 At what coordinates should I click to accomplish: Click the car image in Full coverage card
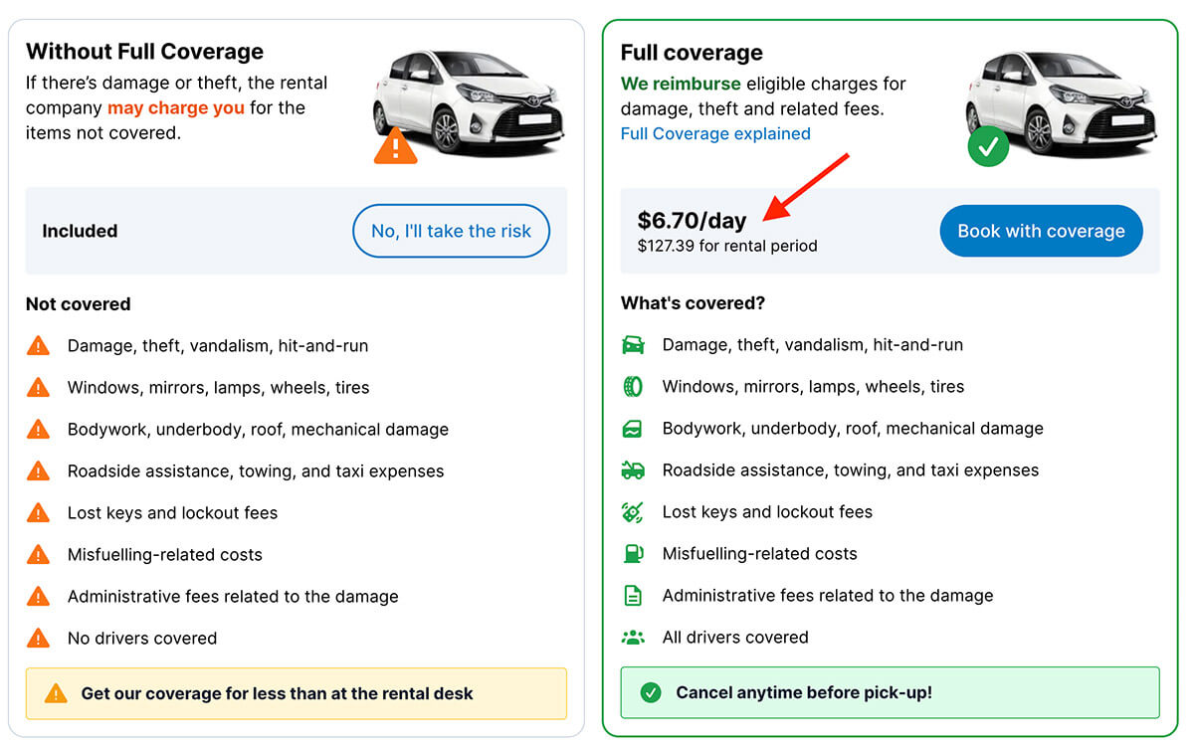(x=1063, y=99)
